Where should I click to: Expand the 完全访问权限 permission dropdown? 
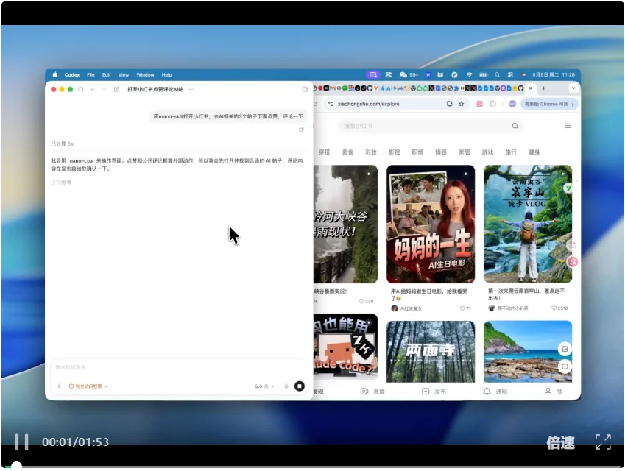click(x=88, y=386)
